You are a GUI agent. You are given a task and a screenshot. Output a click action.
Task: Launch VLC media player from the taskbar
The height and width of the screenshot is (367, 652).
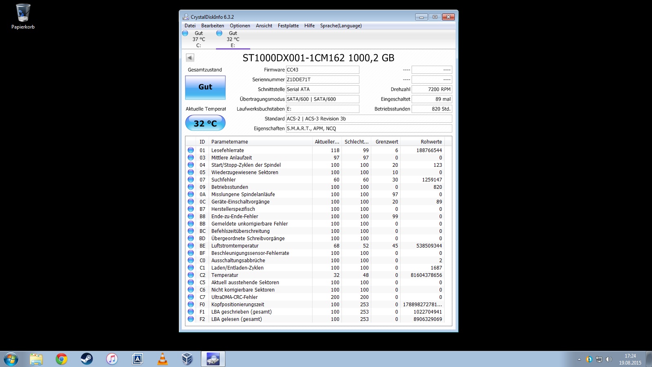point(163,359)
